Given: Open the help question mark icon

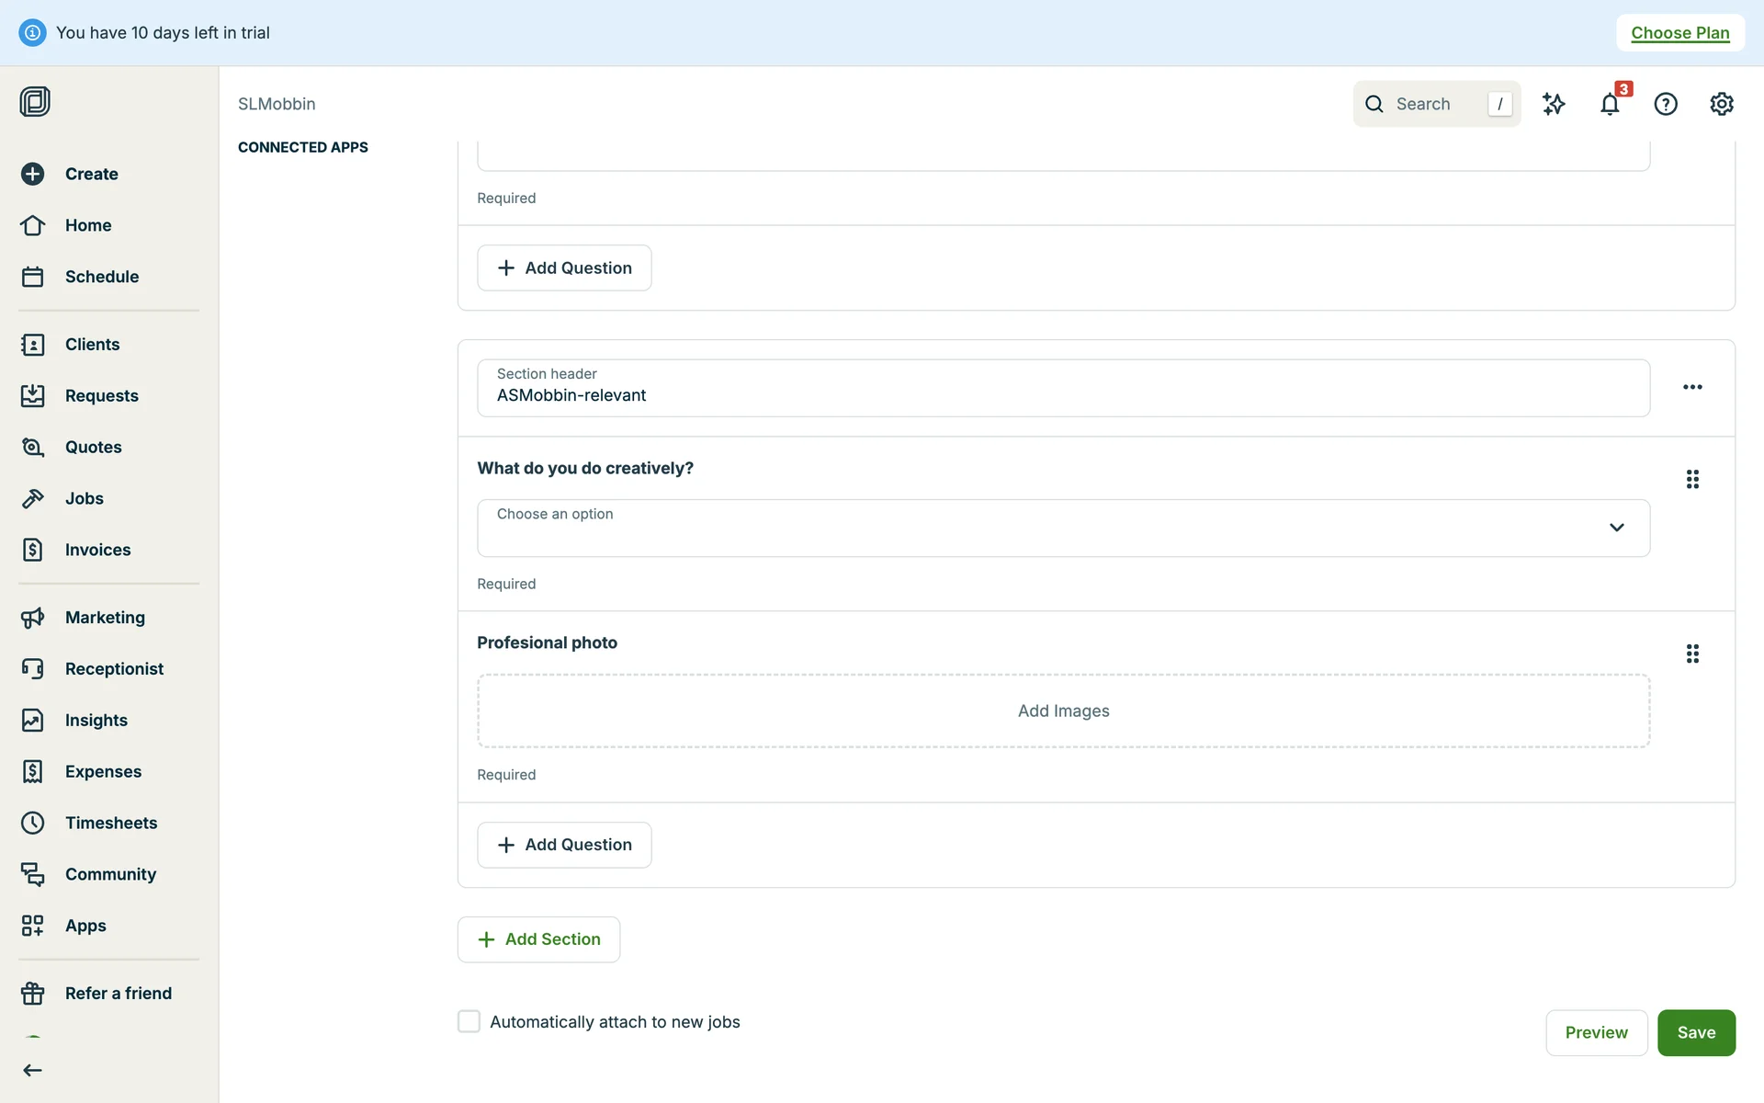Looking at the screenshot, I should coord(1665,104).
